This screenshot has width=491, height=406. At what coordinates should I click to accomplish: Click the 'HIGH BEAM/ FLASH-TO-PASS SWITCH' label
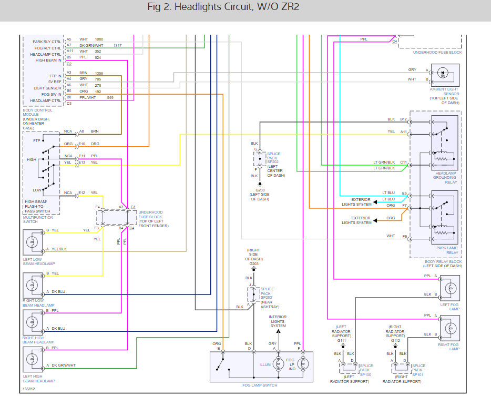(x=37, y=207)
